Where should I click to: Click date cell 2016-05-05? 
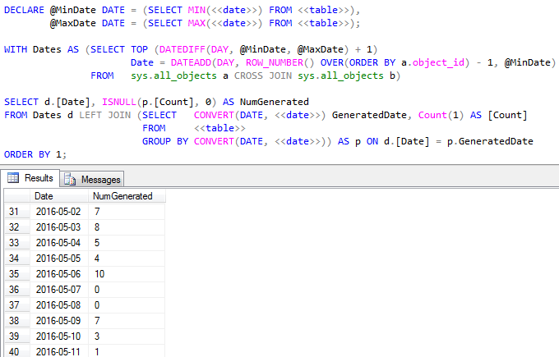point(59,259)
